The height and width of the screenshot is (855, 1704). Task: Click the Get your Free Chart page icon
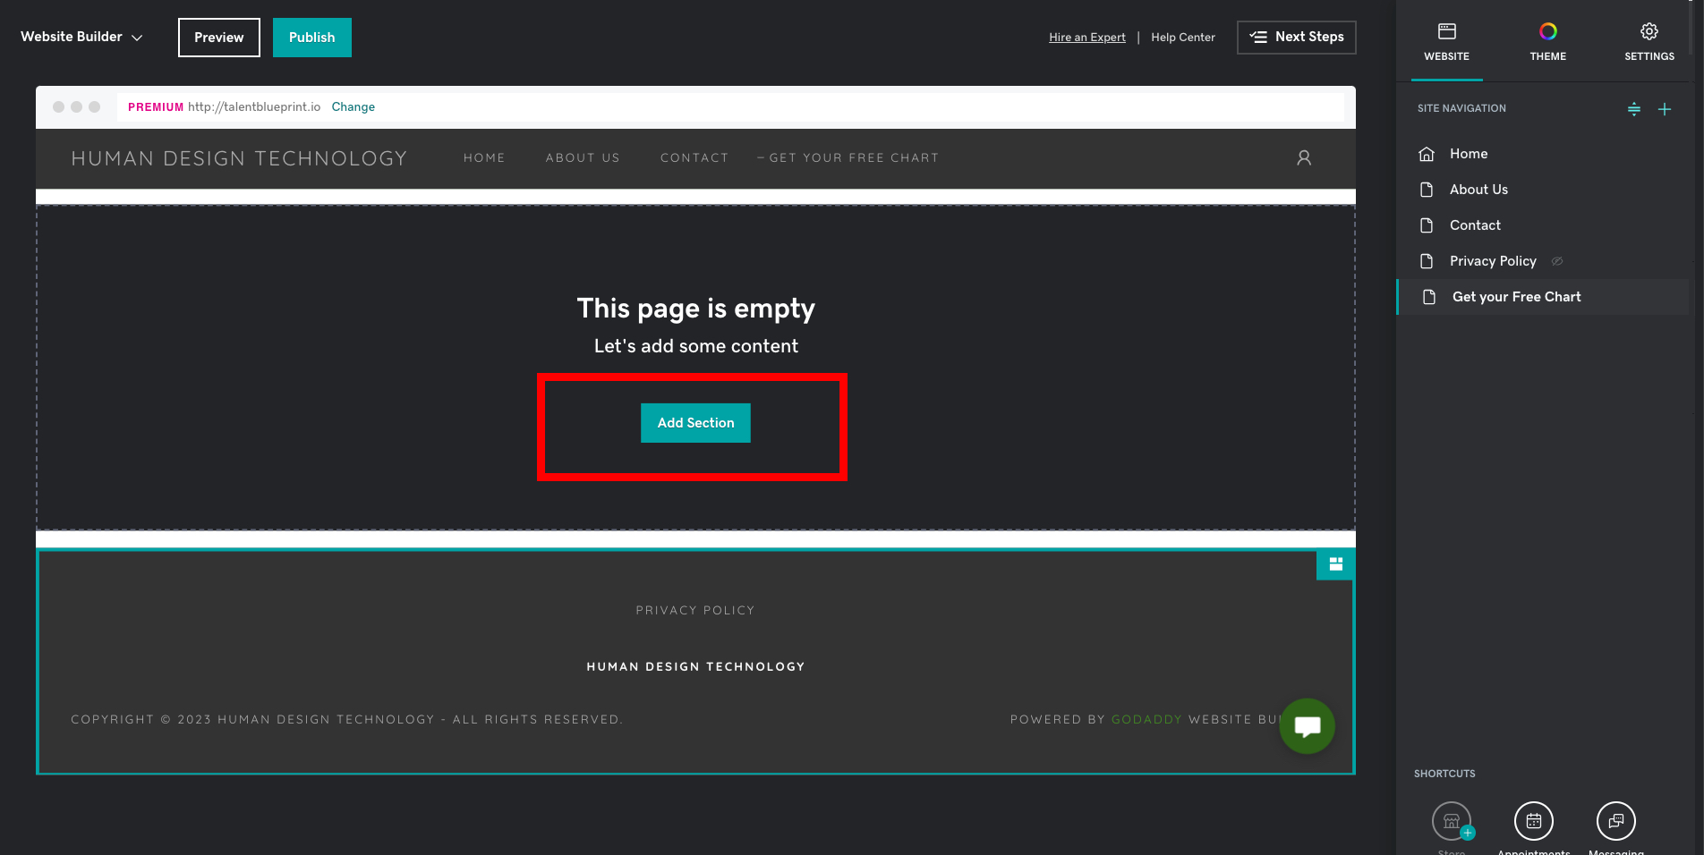pyautogui.click(x=1429, y=297)
